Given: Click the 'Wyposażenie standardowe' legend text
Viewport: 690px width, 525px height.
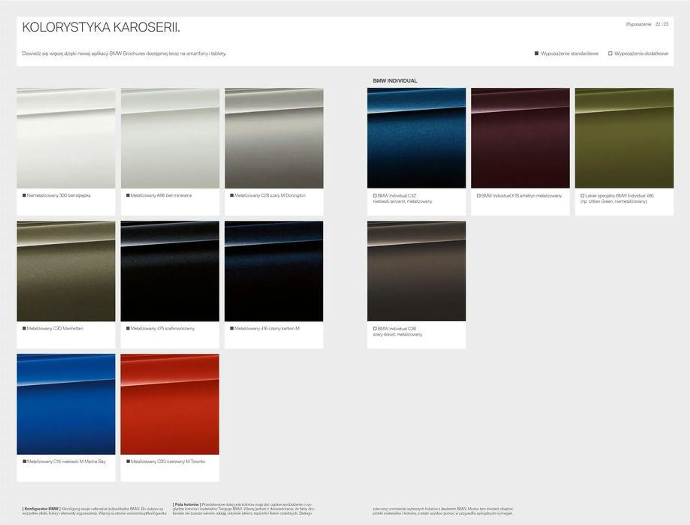Looking at the screenshot, I should [x=570, y=54].
